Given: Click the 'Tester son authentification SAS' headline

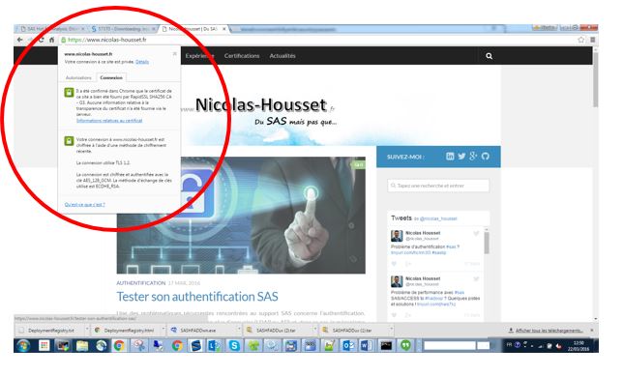Looking at the screenshot, I should (197, 297).
